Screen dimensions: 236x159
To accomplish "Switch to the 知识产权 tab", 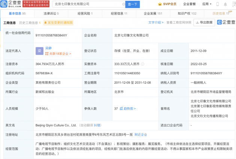I will 187,13.
